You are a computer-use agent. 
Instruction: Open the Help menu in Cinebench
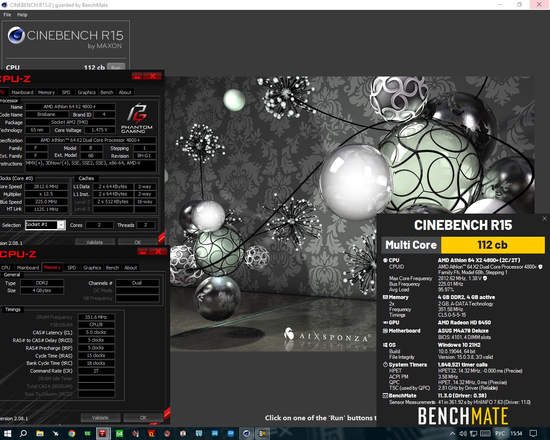[x=22, y=15]
